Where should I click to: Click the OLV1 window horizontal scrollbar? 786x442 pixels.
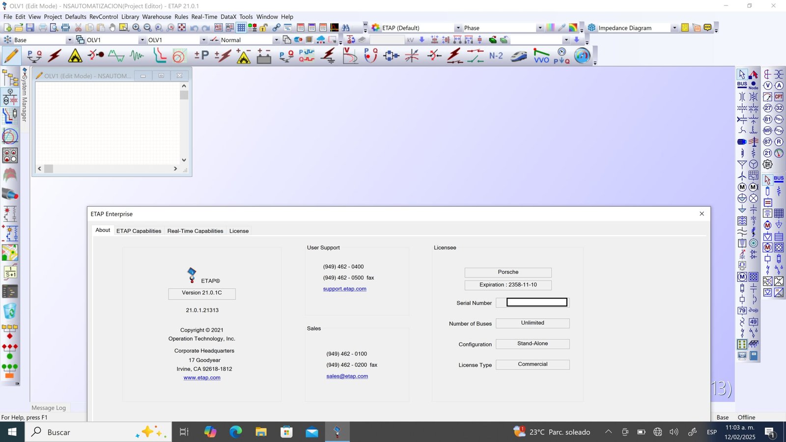[107, 168]
